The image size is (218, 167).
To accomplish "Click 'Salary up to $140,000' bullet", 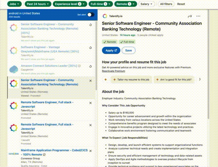I will 121,113.
